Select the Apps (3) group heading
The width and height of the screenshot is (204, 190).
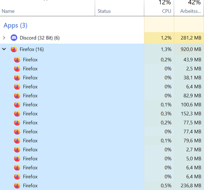tap(16, 25)
